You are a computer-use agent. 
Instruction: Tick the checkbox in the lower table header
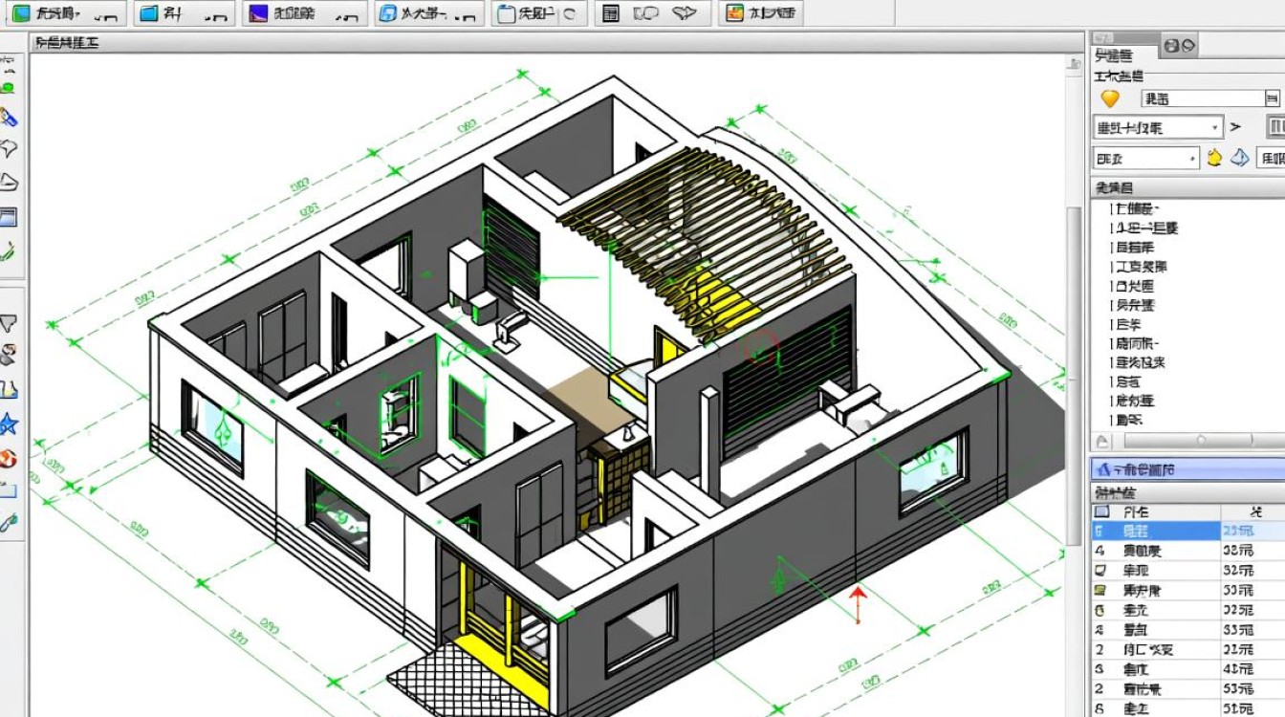click(x=1101, y=512)
